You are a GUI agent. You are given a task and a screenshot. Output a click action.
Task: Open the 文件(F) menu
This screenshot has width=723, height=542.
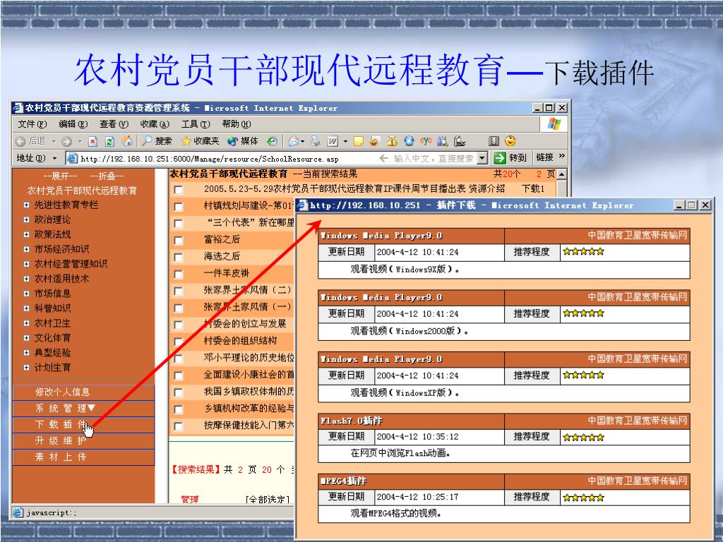[x=32, y=124]
